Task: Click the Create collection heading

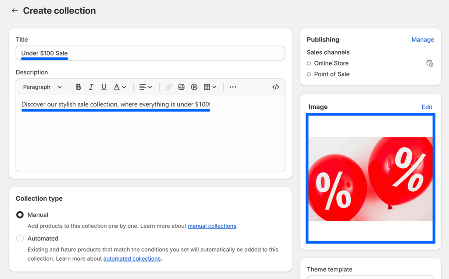Action: click(x=59, y=10)
